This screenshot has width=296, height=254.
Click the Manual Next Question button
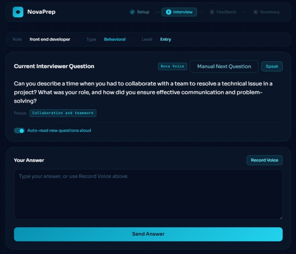[224, 66]
